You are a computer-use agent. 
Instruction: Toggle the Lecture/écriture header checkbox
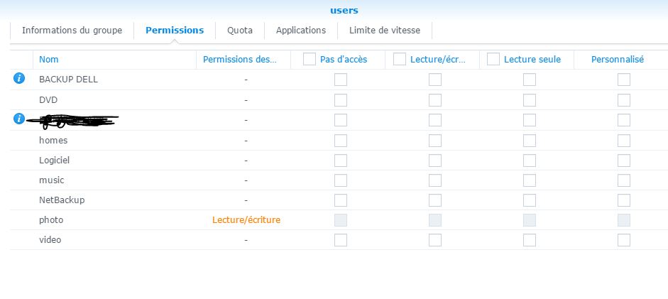point(400,60)
